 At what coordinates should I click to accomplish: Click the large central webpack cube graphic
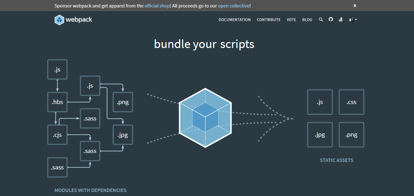(x=205, y=118)
